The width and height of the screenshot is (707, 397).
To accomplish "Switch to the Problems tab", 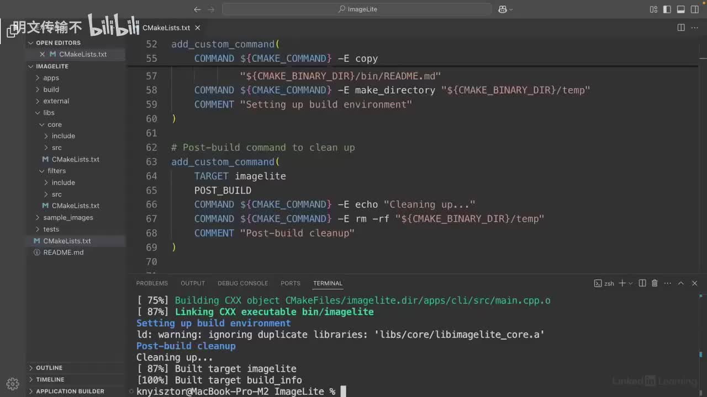I will [x=152, y=283].
